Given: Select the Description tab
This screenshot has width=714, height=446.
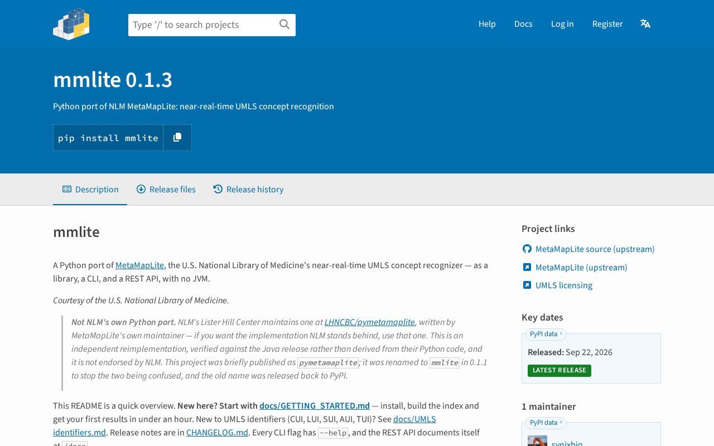Looking at the screenshot, I should coord(90,190).
